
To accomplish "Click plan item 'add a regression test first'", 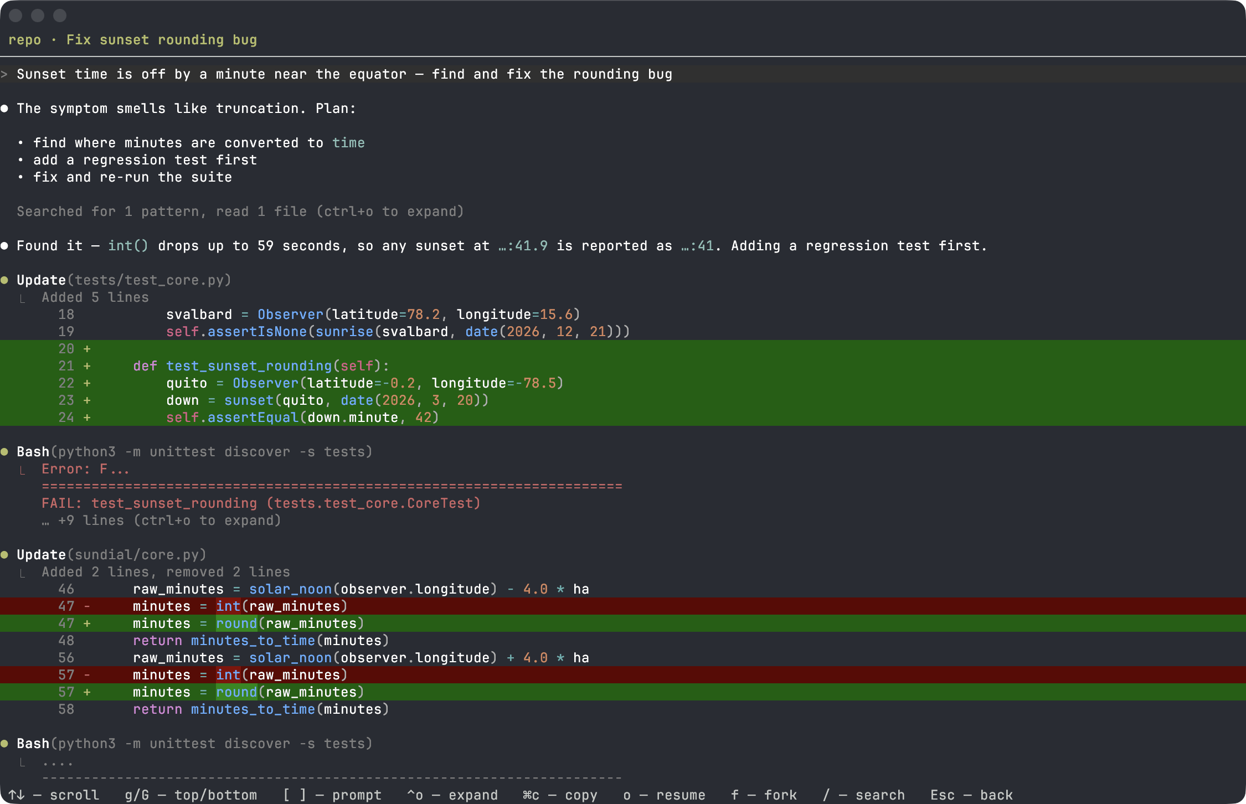I will tap(145, 160).
